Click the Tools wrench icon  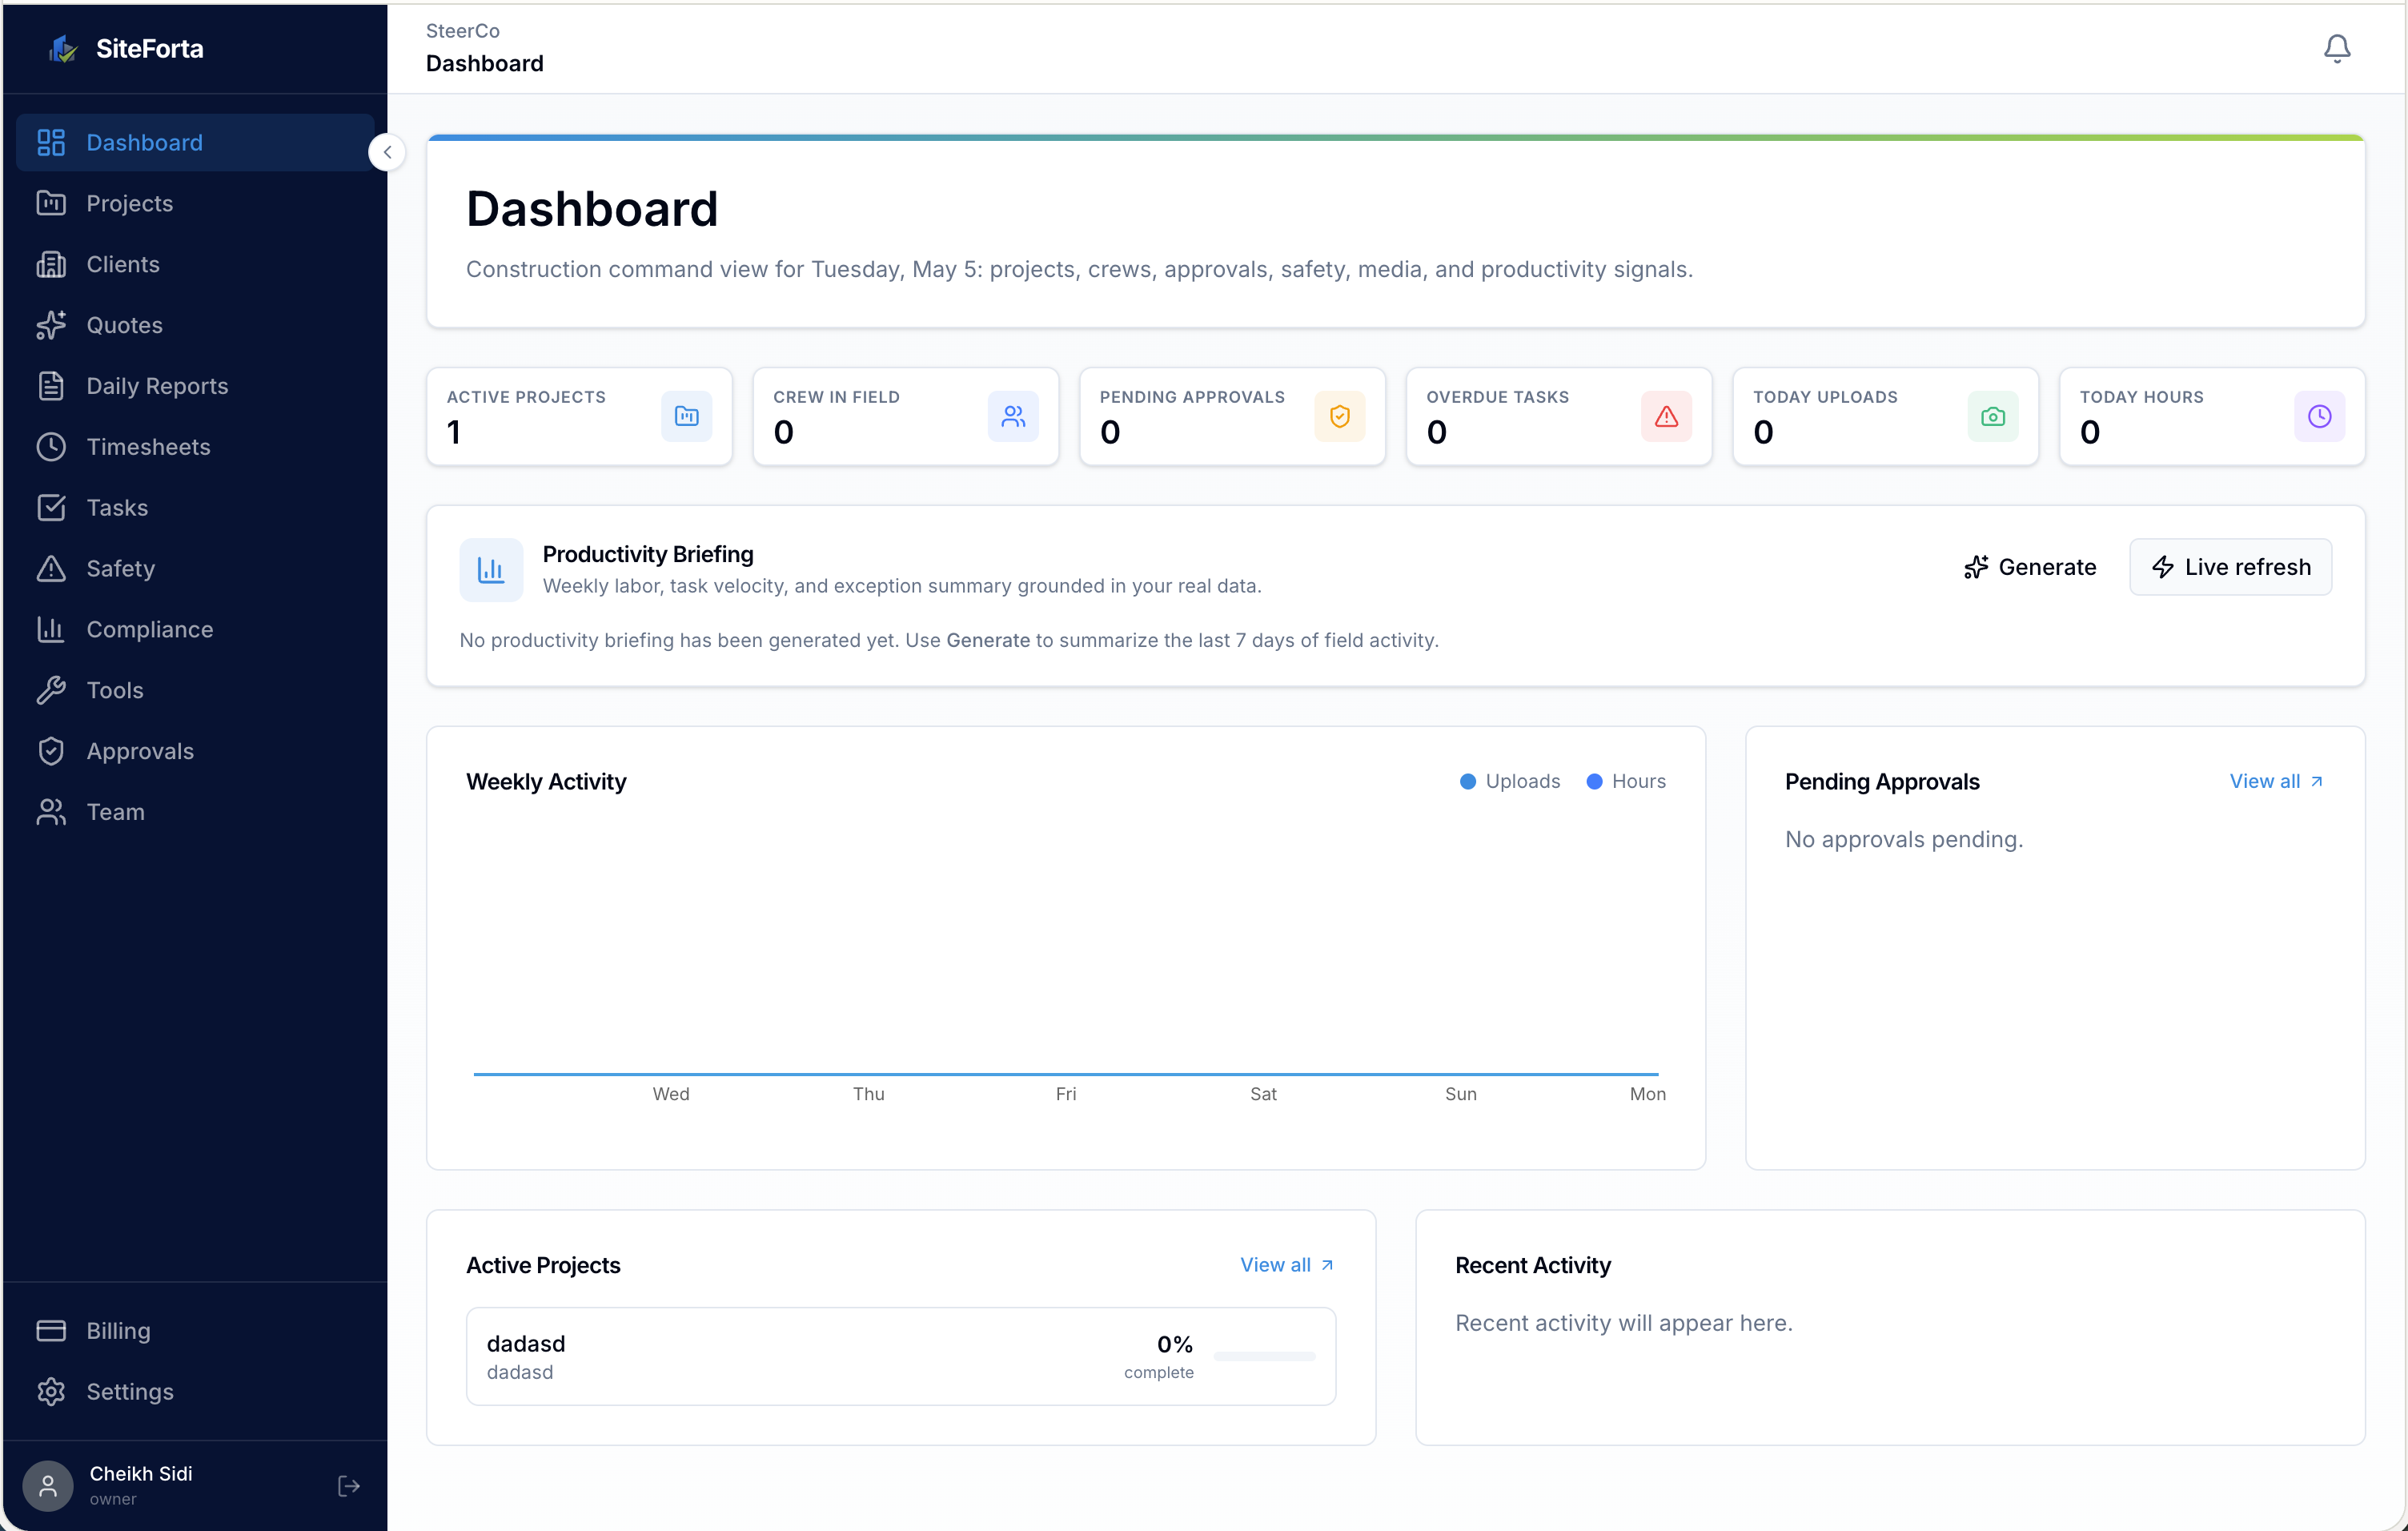coord(51,690)
